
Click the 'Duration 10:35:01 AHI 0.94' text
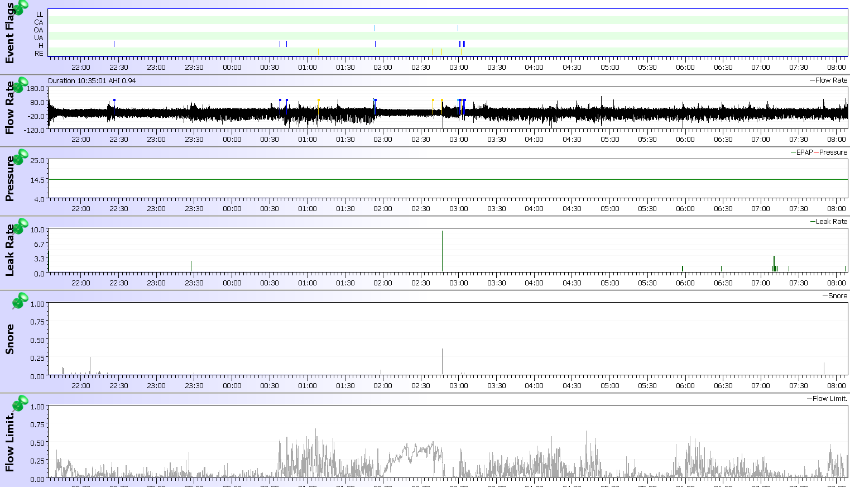(x=92, y=80)
